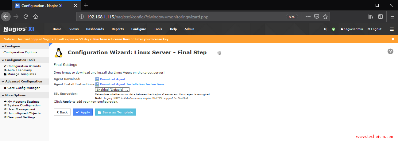
Task: Close the Configuration Nagios XI tab
Action: [75, 6]
